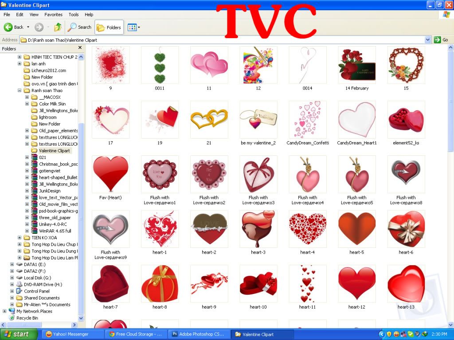The height and width of the screenshot is (340, 454).
Task: Open Control Panel in the folder tree
Action: coord(36,291)
